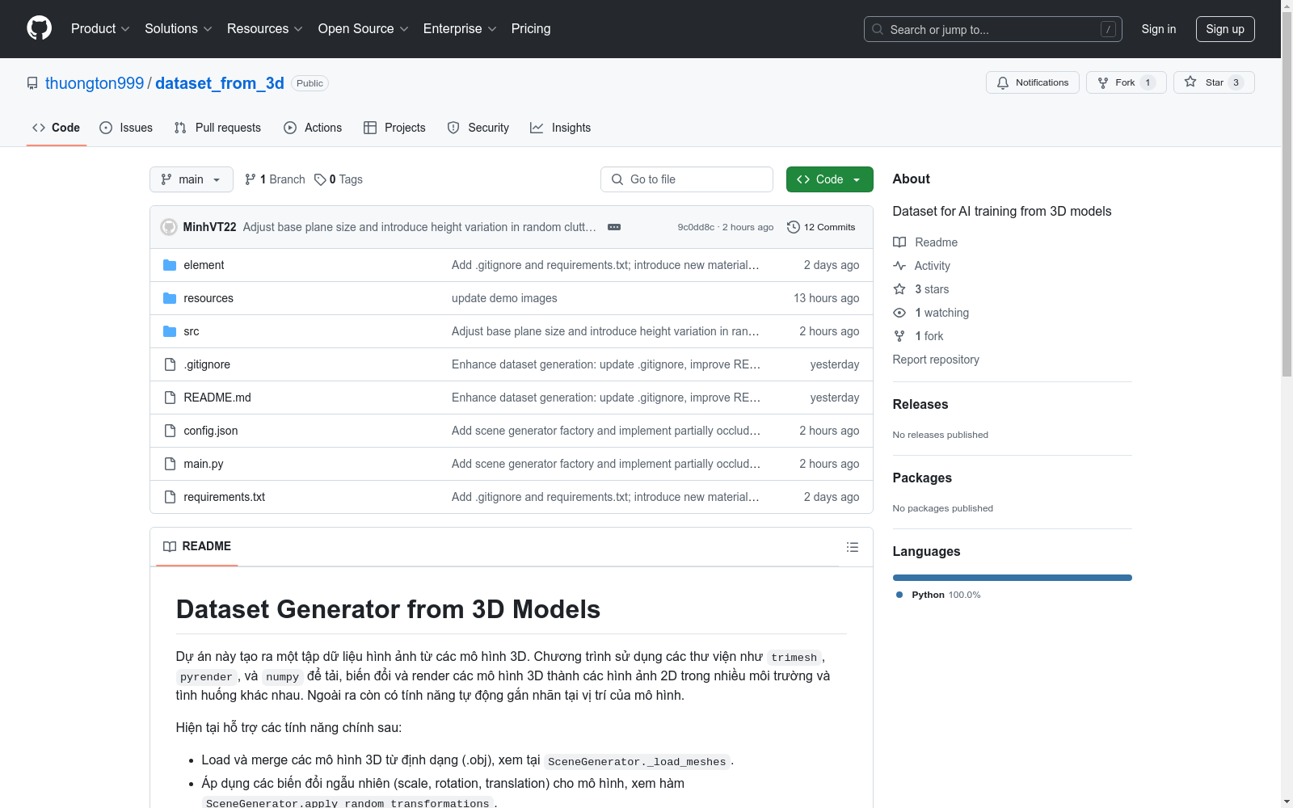The height and width of the screenshot is (808, 1293).
Task: Click the commits history clock icon
Action: (x=794, y=227)
